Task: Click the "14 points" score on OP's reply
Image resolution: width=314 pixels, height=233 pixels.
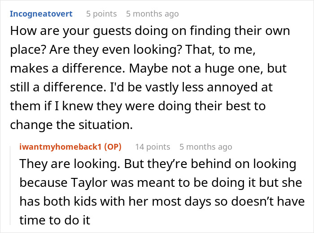Action: point(153,147)
